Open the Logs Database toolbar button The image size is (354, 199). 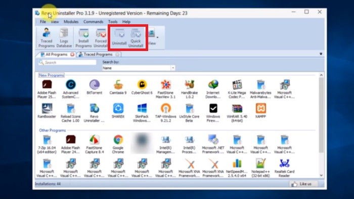click(x=64, y=38)
